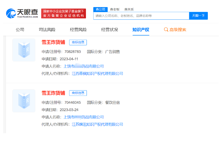The image size is (224, 142).
Task: Click application date 2023-03-24
Action: pos(69,110)
